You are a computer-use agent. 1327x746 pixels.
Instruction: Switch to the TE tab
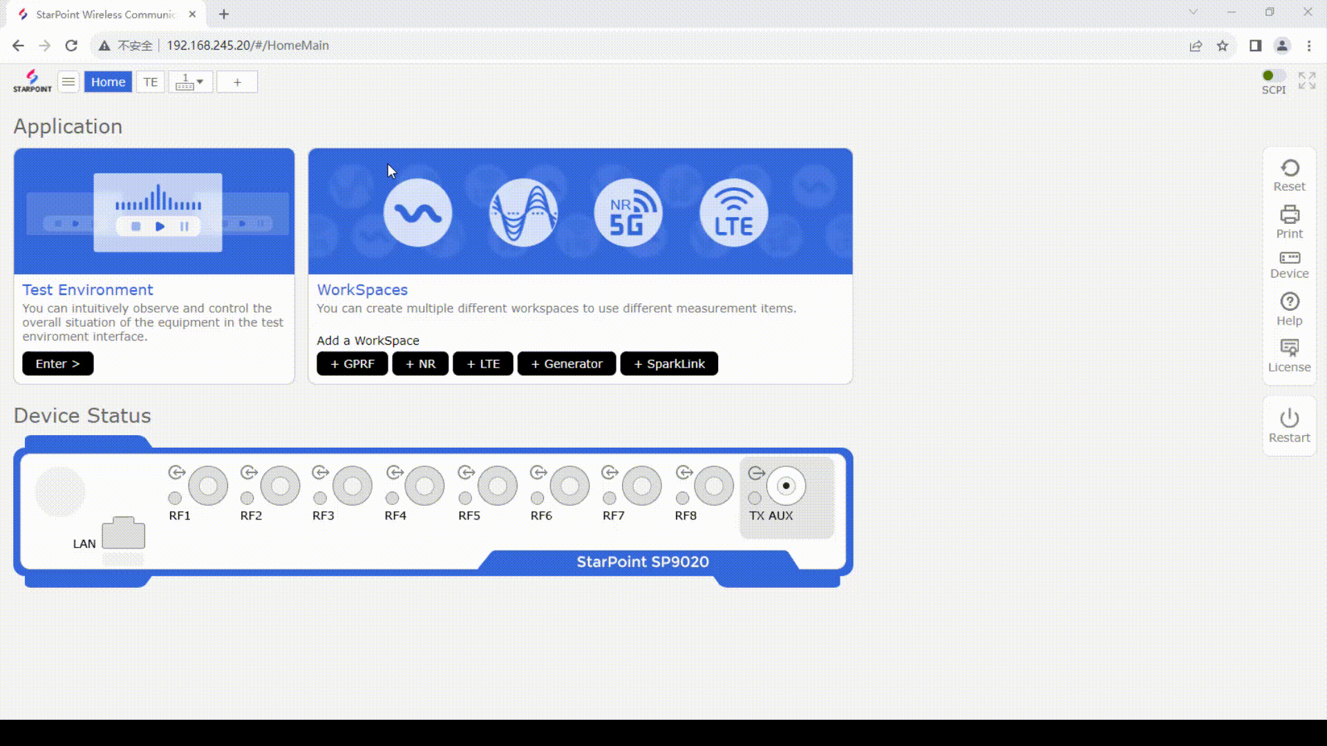coord(151,82)
